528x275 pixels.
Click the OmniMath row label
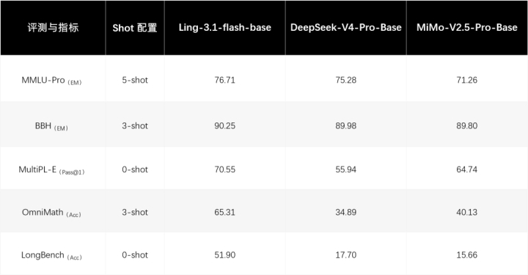51,213
